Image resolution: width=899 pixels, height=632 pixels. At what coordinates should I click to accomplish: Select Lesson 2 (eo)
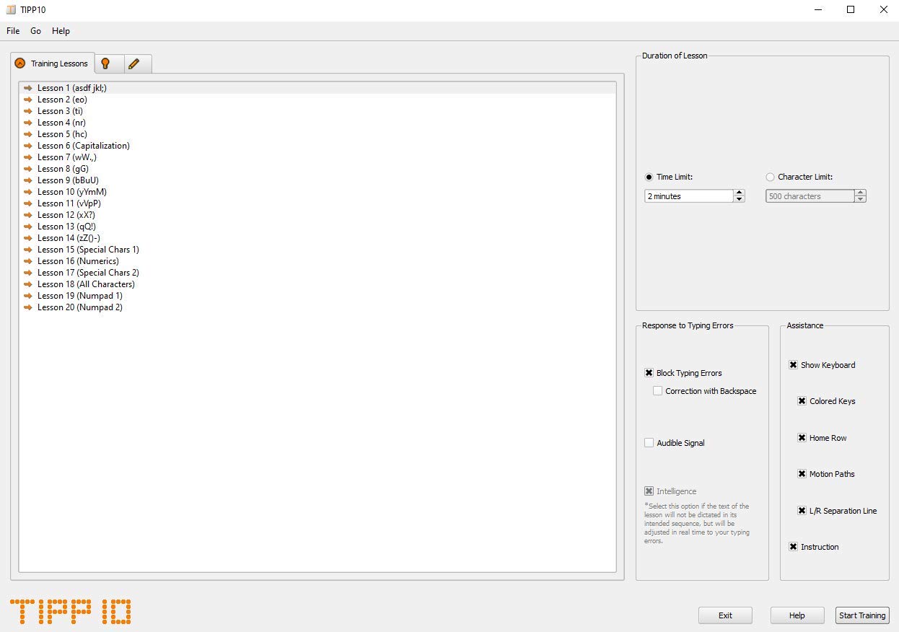click(x=317, y=100)
